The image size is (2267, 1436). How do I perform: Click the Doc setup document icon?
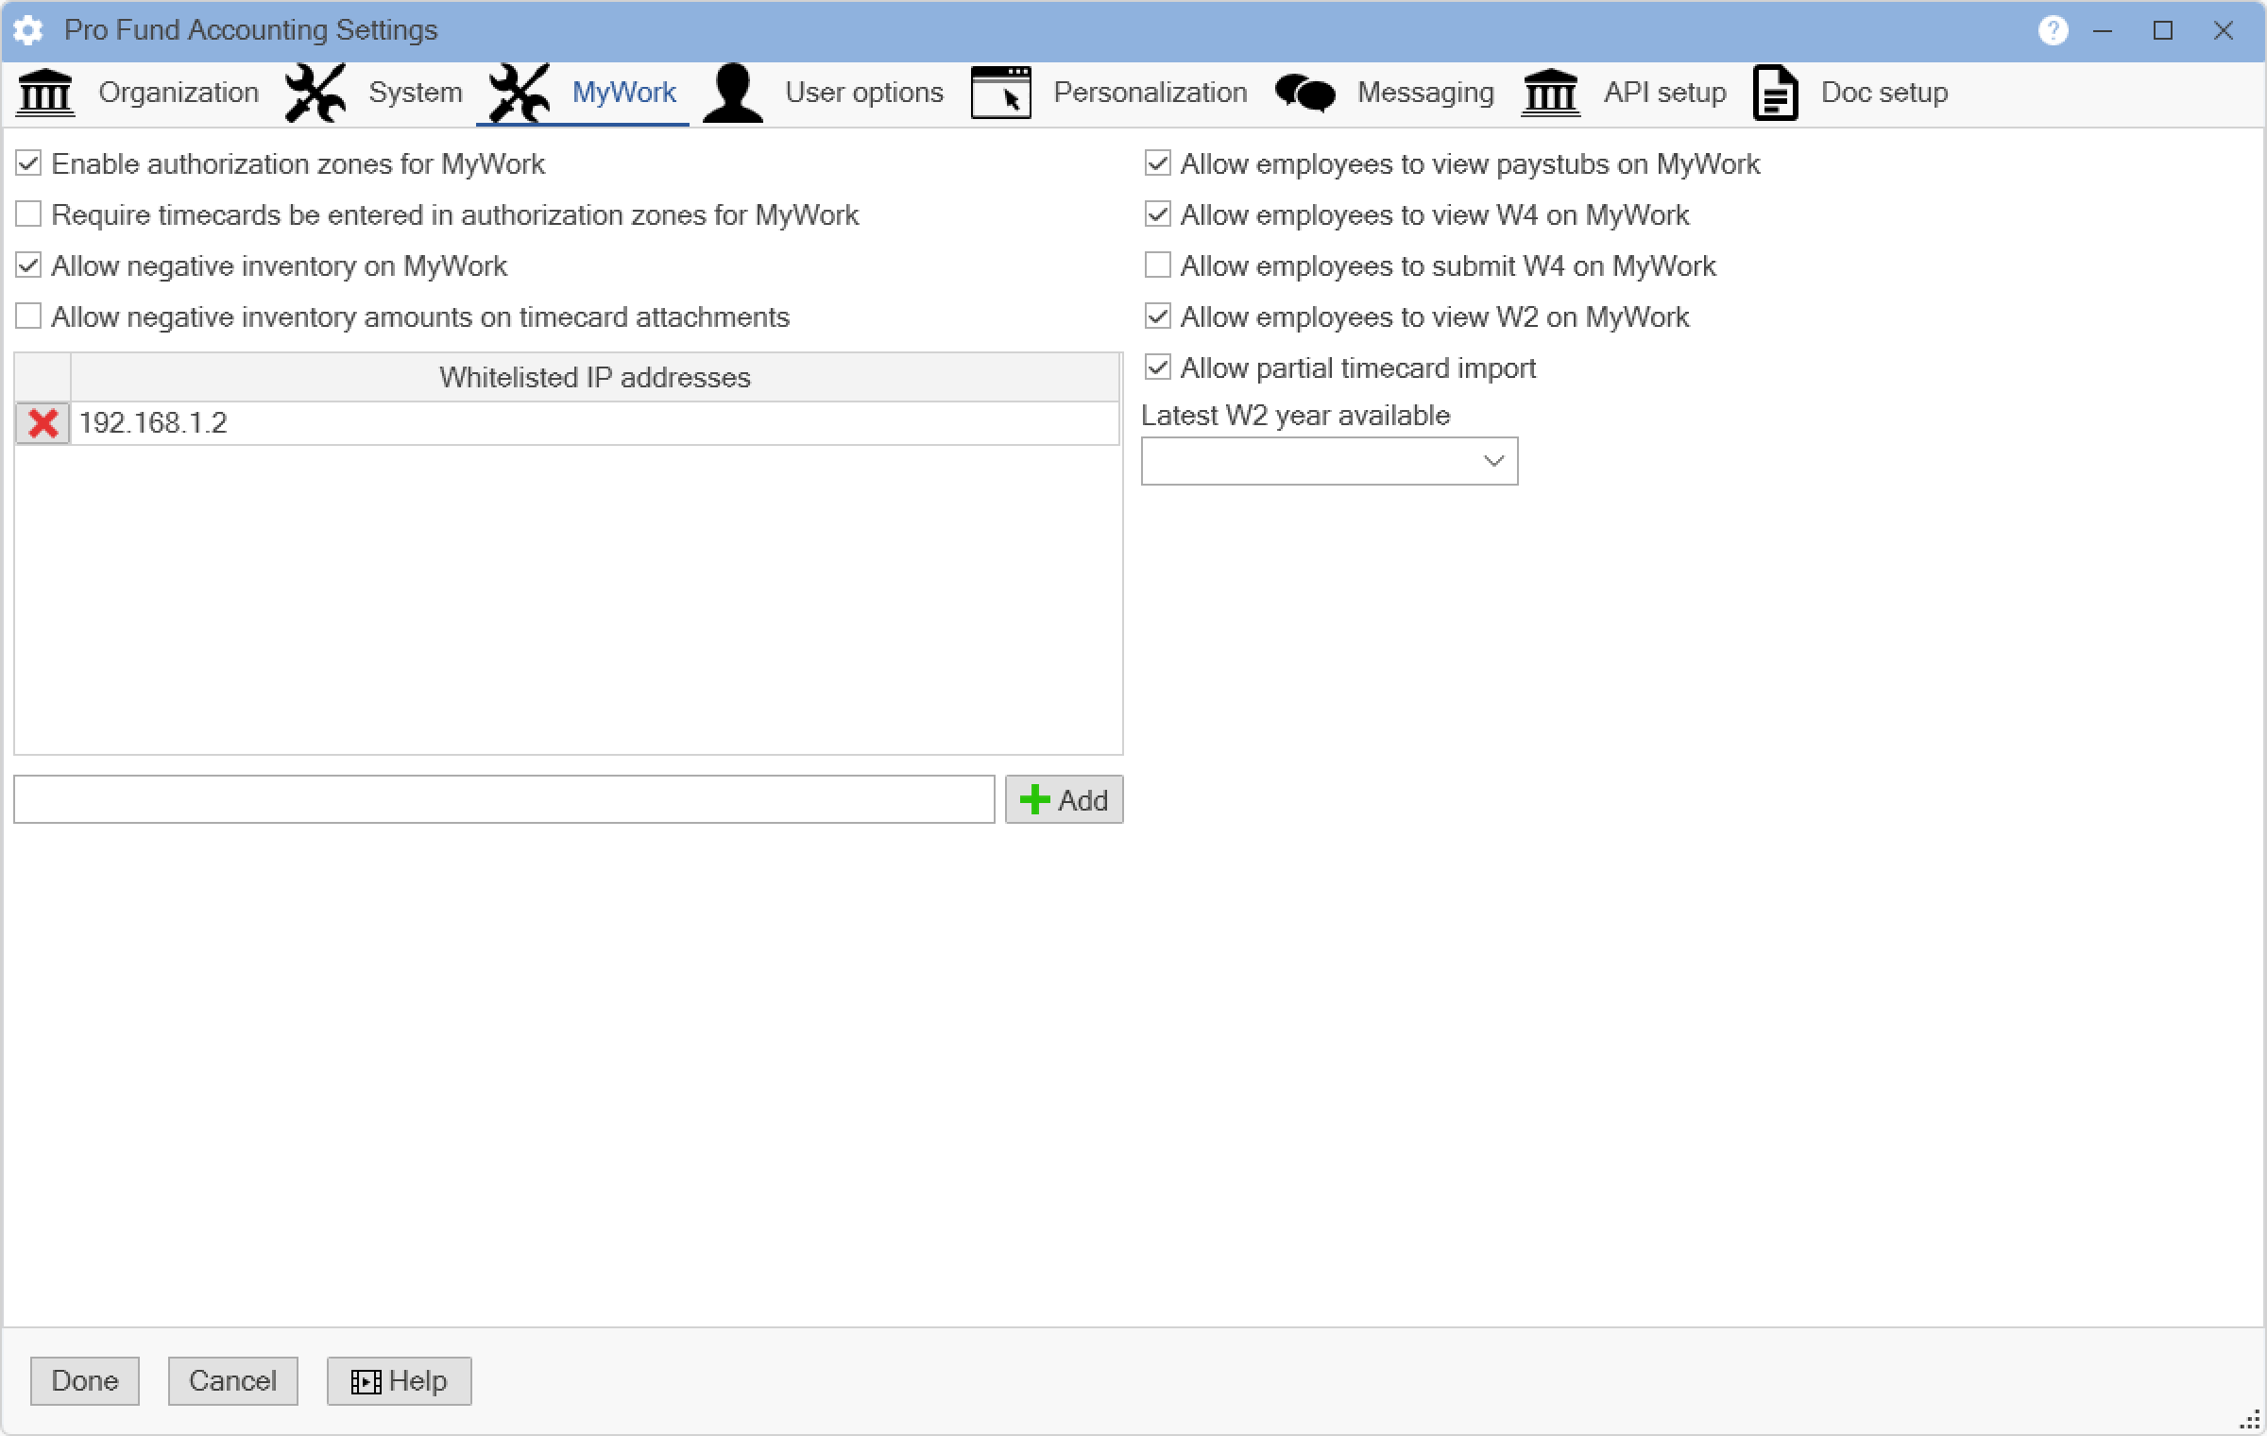point(1775,94)
